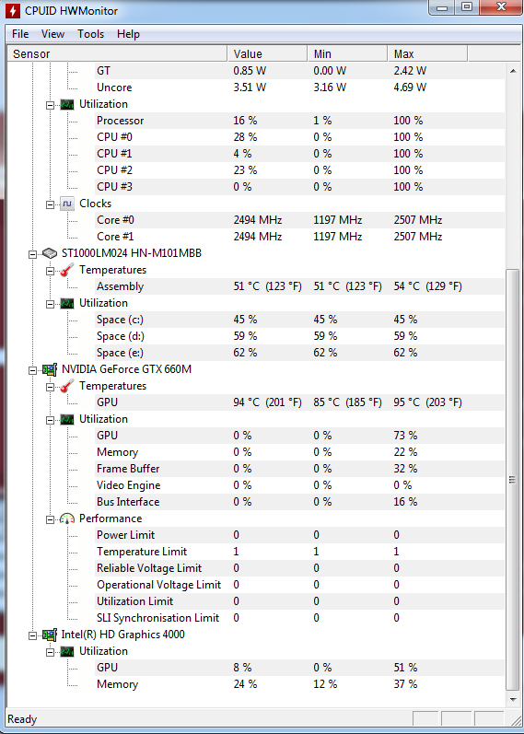Click the thermometer icon under NVIDIA GeForce

tap(67, 386)
